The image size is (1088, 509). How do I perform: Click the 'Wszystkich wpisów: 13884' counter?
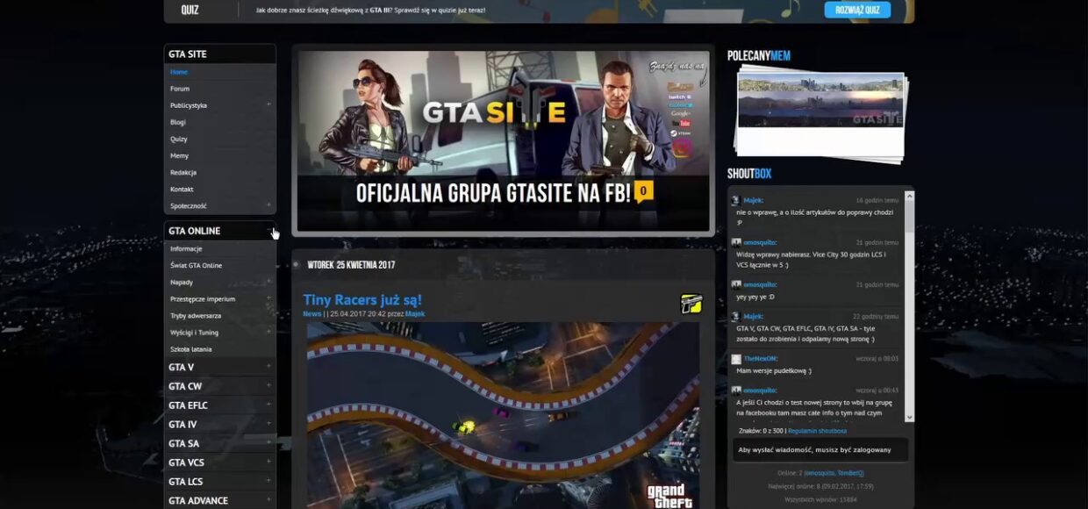click(820, 499)
